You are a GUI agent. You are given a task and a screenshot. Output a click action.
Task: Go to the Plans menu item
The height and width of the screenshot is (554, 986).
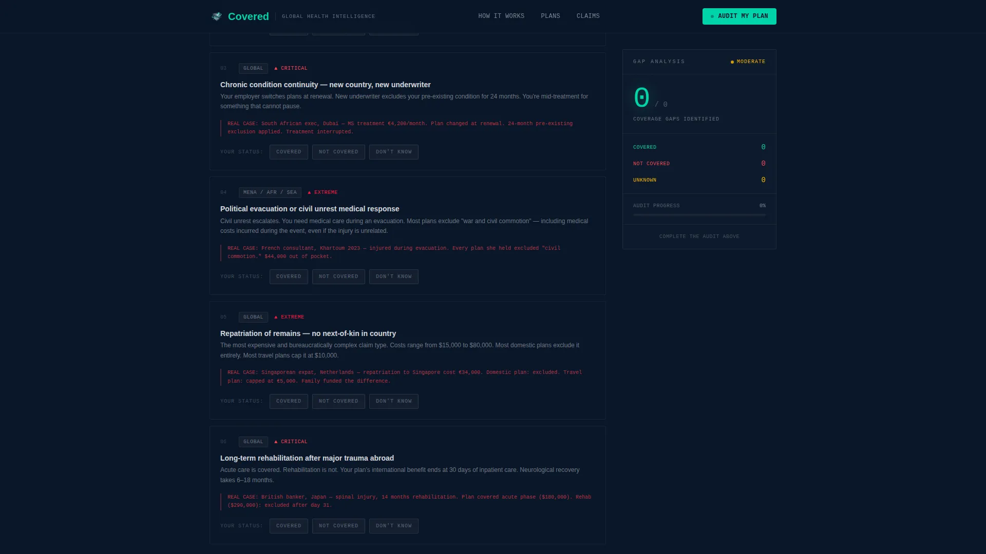tap(551, 16)
